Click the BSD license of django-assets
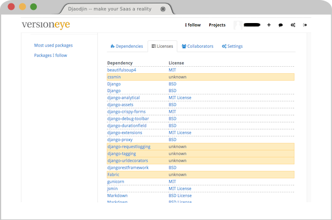Screen dimensions: 332x220 click(x=172, y=105)
